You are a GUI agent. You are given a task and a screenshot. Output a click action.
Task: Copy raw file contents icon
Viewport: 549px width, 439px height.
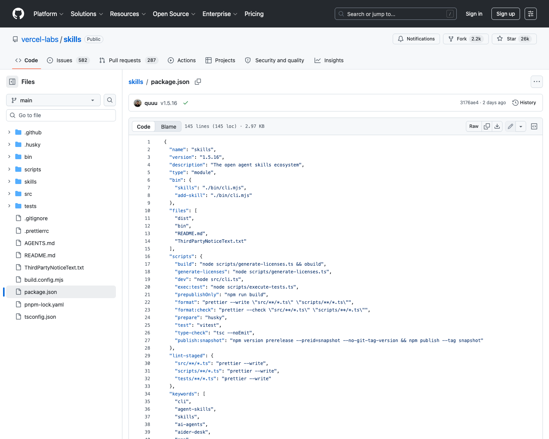[x=487, y=126]
